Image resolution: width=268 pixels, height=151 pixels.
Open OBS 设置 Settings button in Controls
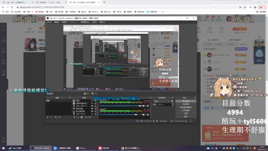(x=186, y=113)
